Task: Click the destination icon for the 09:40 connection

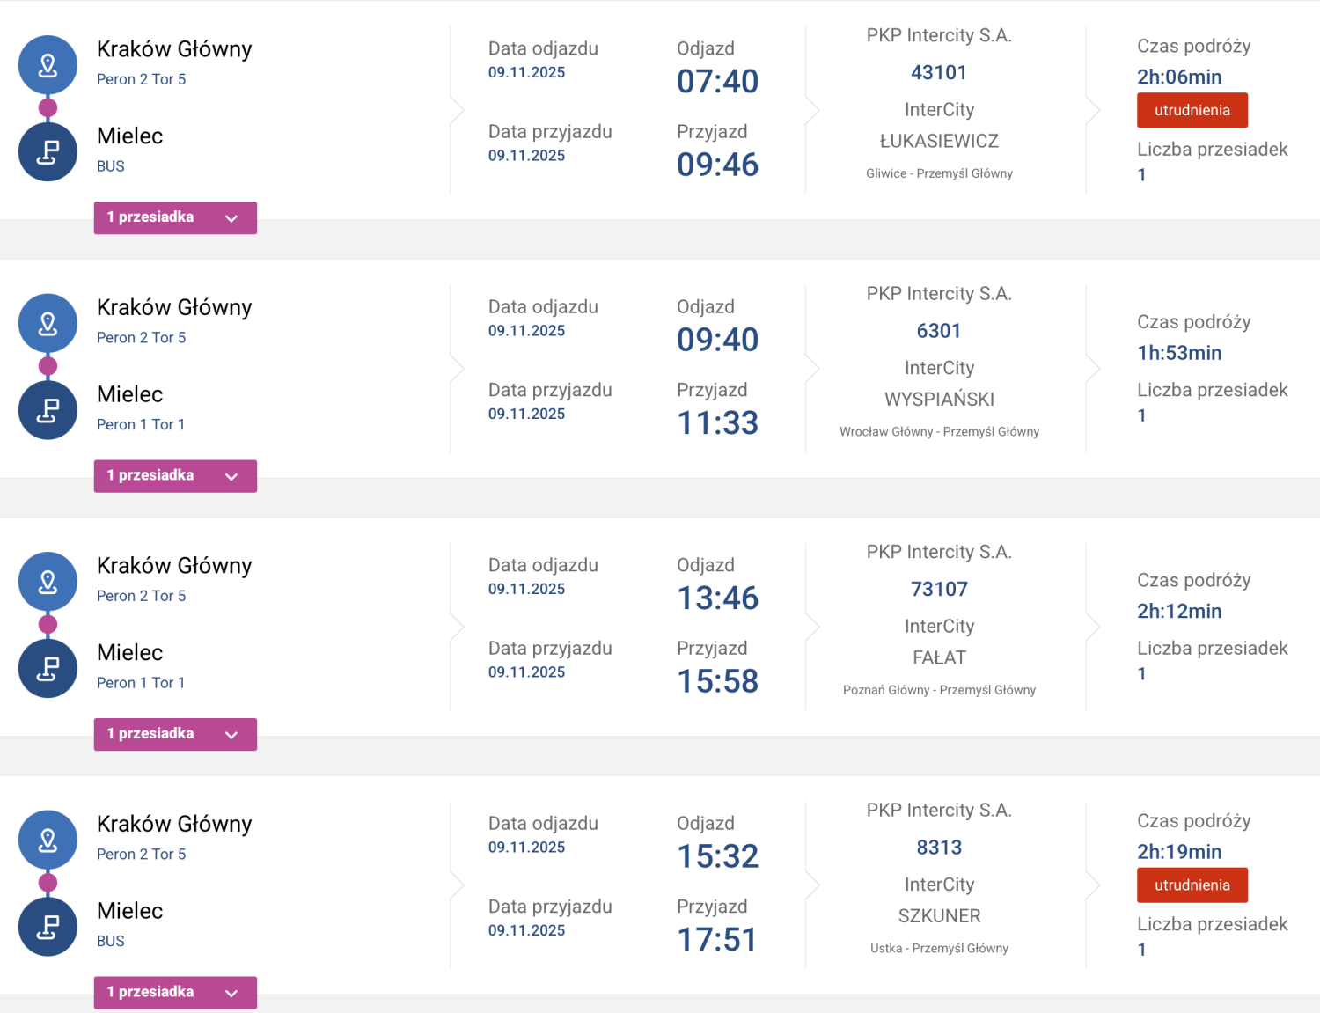Action: 48,410
